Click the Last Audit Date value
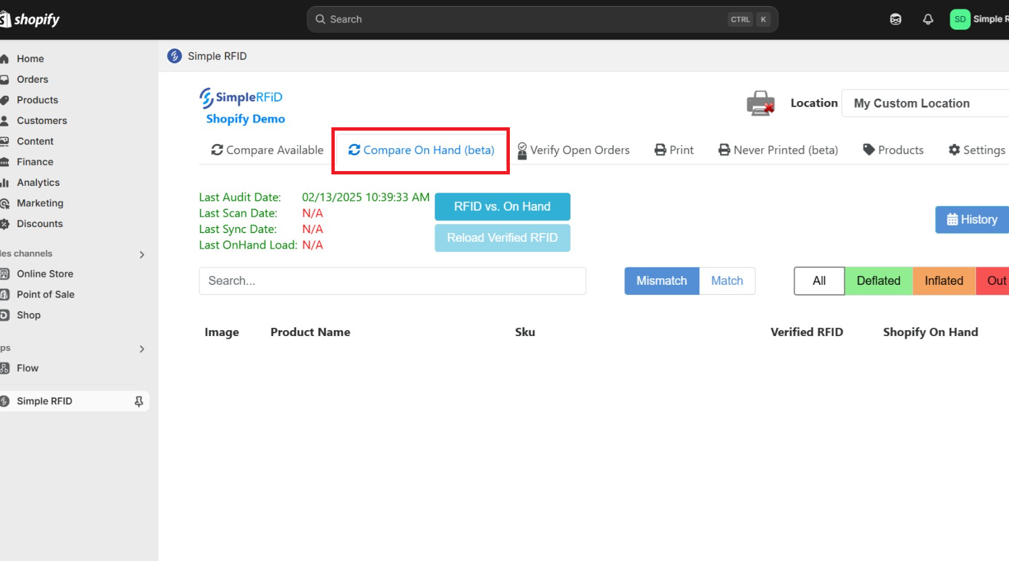The image size is (1009, 561). 366,197
